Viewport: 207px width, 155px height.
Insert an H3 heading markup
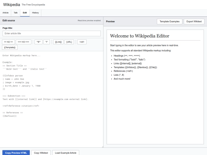23,42
